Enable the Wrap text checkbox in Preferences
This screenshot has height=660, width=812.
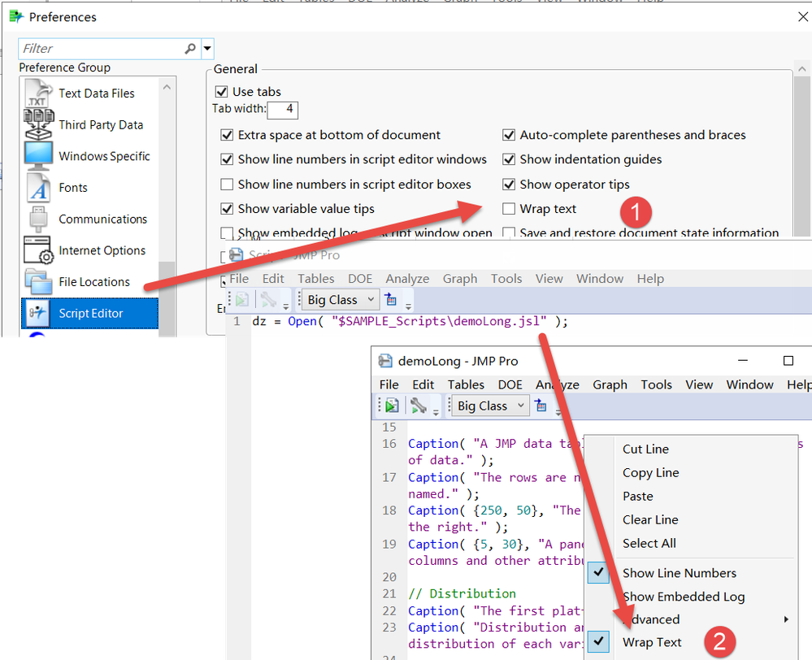coord(509,209)
